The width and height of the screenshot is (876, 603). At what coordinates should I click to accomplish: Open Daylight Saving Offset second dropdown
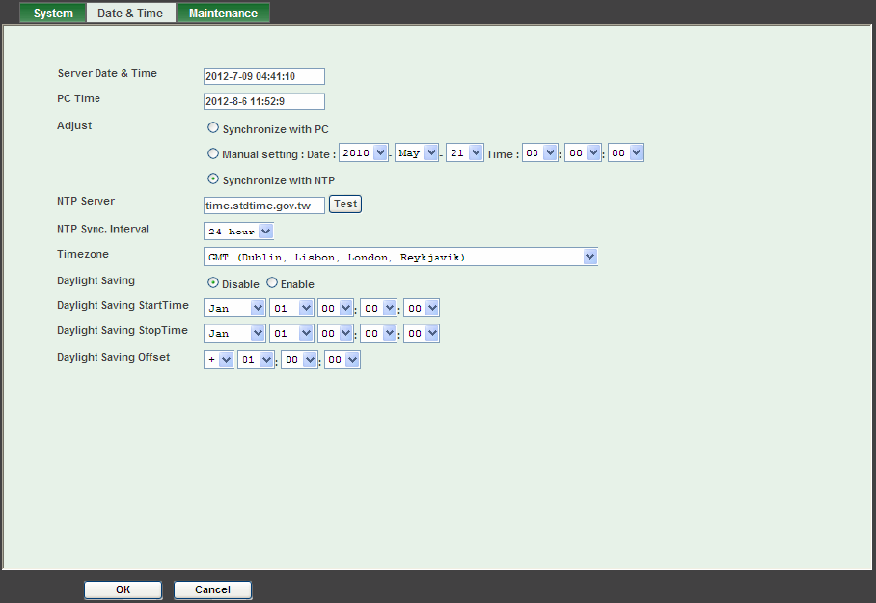[342, 359]
